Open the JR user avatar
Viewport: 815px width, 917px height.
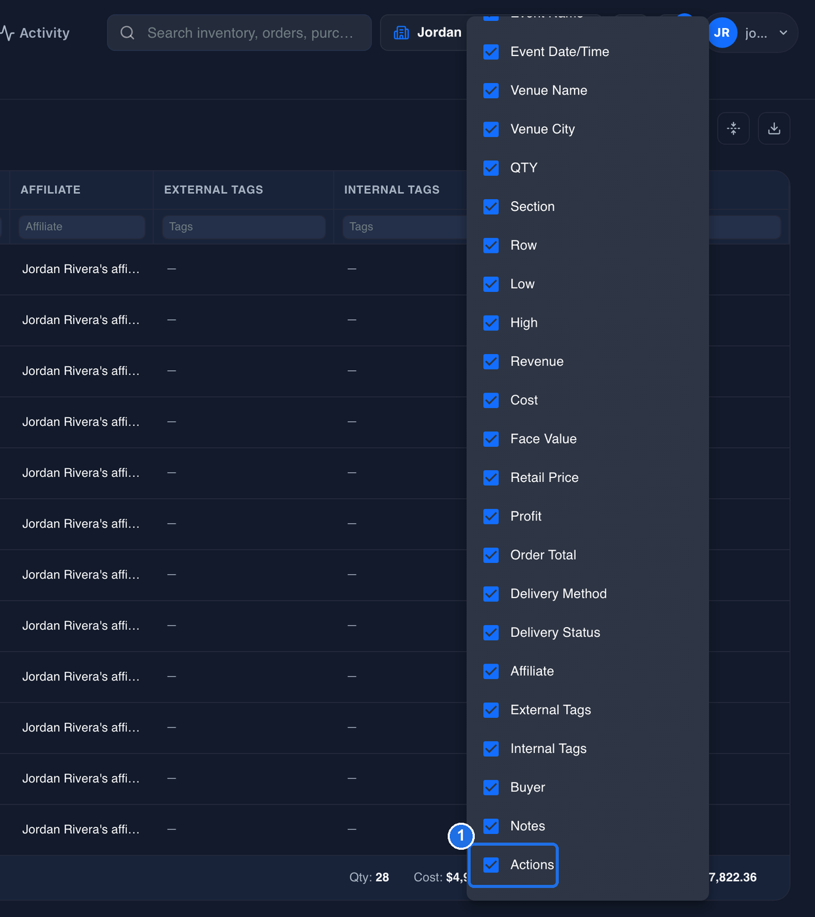pos(722,33)
